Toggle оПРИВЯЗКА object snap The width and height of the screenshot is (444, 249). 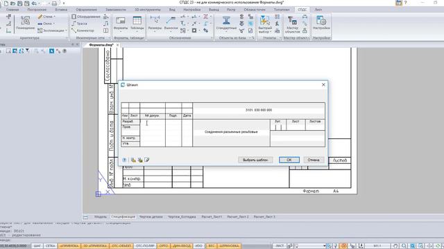pyautogui.click(x=69, y=246)
